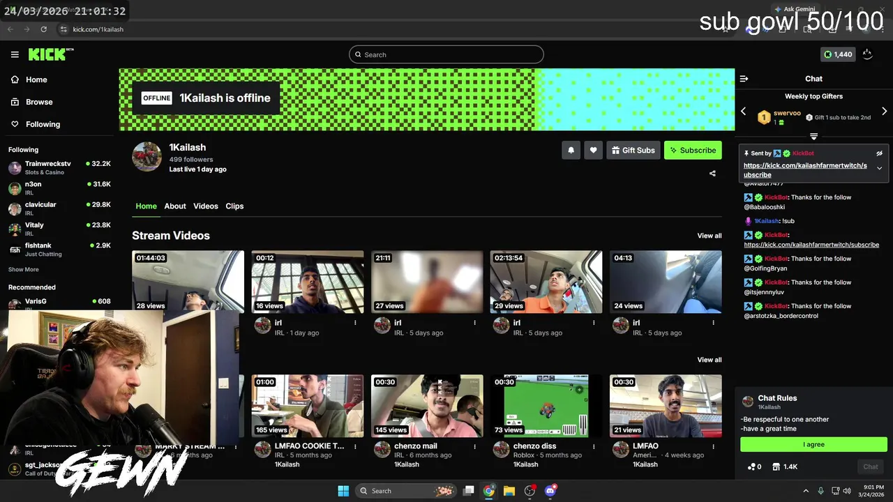The width and height of the screenshot is (893, 502).
Task: Follow 1Kailash with the heart button
Action: [x=593, y=150]
